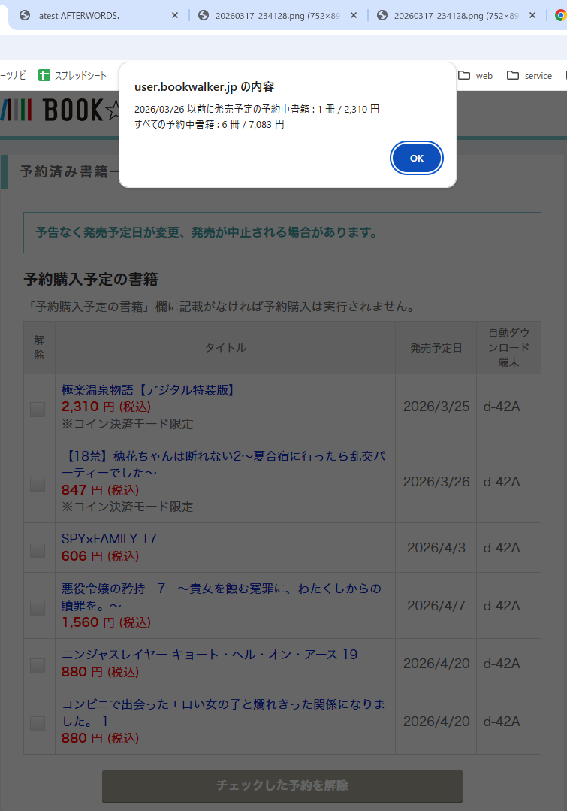Image resolution: width=567 pixels, height=811 pixels.
Task: Toggle checkbox for ニンジャスレイヤー キョート 19
Action: (x=38, y=666)
